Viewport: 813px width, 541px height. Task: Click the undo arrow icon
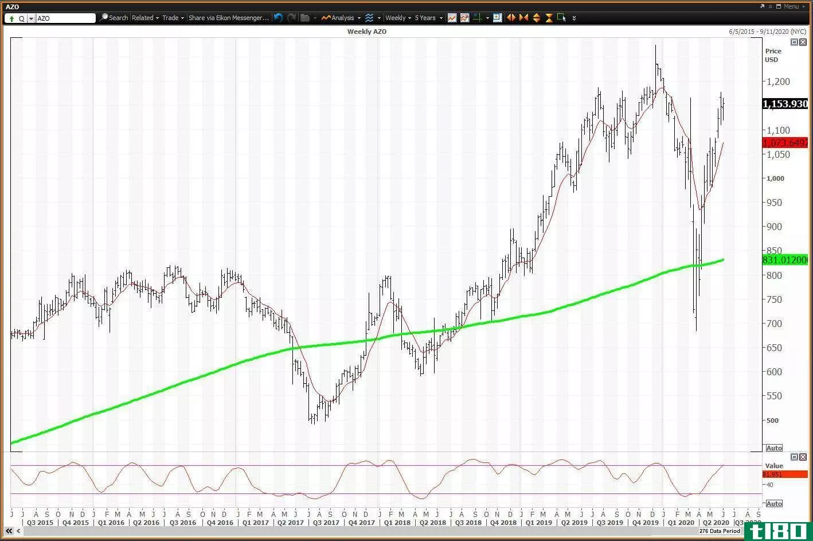point(278,18)
